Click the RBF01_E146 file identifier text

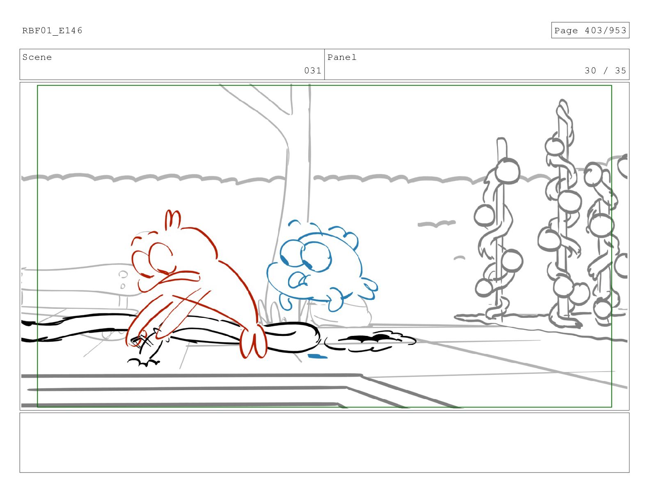52,30
